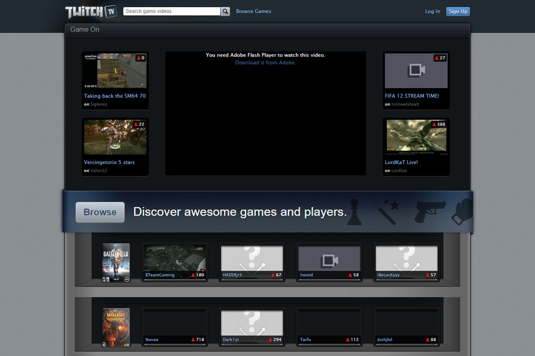Click the Twitch TV logo
535x356 pixels.
(90, 11)
